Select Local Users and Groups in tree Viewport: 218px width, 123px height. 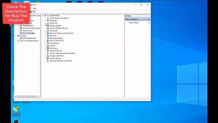click(x=31, y=28)
